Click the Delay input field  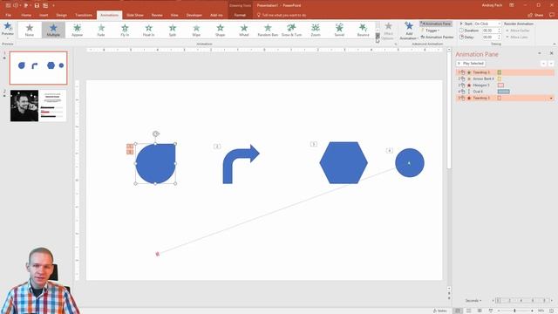(x=492, y=37)
